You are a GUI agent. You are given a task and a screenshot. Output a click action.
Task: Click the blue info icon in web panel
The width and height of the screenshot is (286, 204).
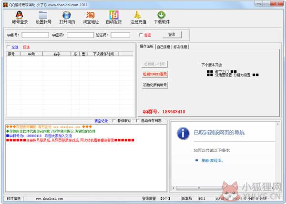pos(183,134)
